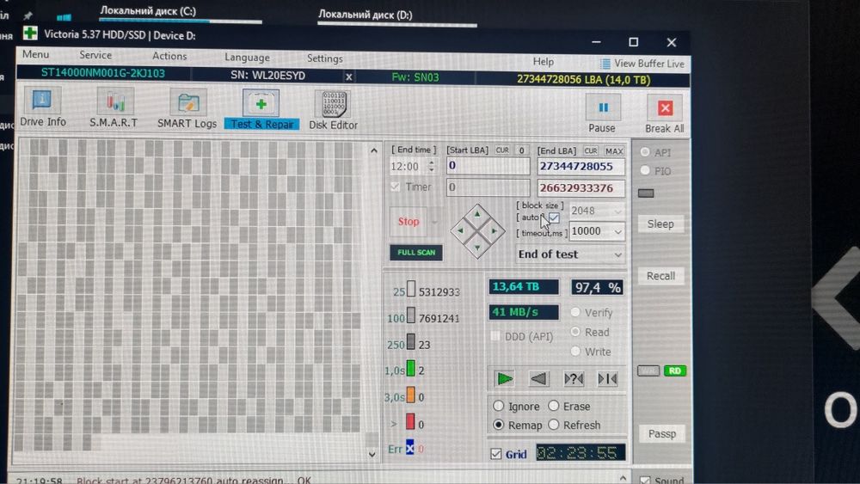
Task: Open the Language menu
Action: click(247, 57)
